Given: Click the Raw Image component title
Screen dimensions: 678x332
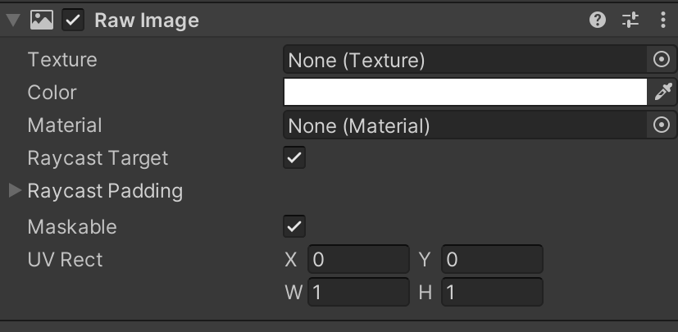Looking at the screenshot, I should coord(147,20).
